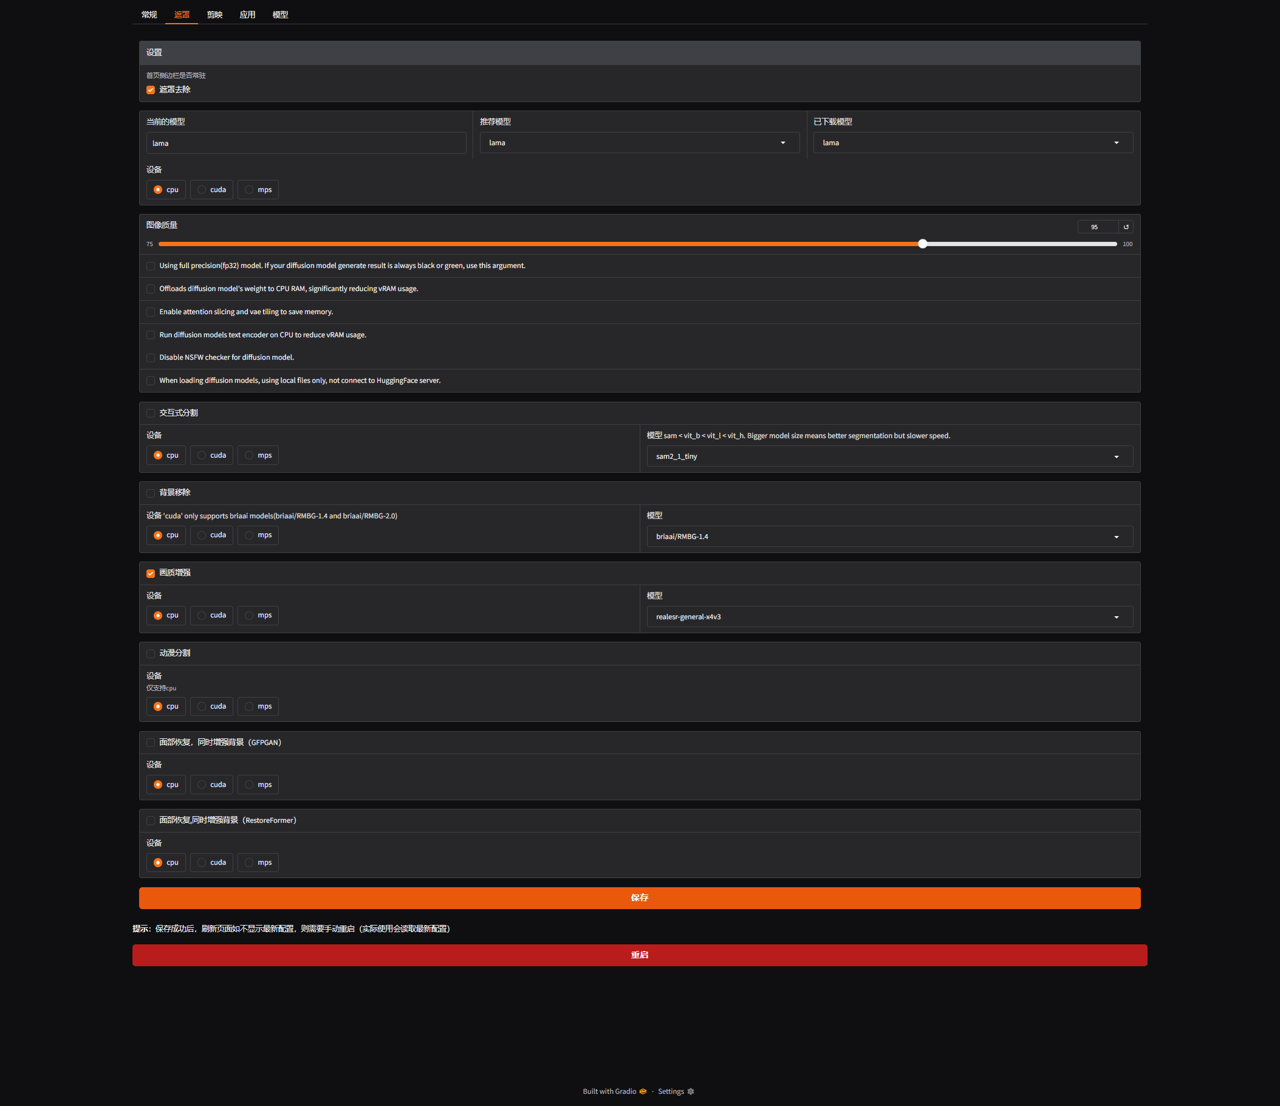Click the 当前的模型 text field

306,143
